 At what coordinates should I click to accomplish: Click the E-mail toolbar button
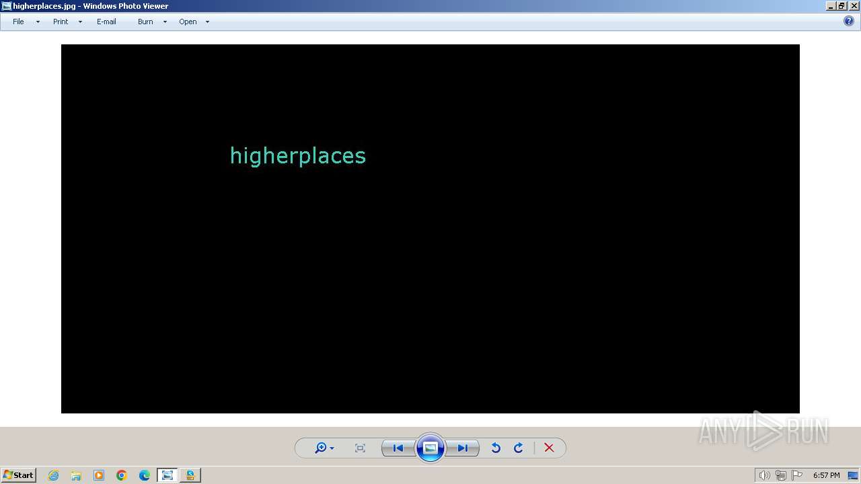click(x=106, y=22)
